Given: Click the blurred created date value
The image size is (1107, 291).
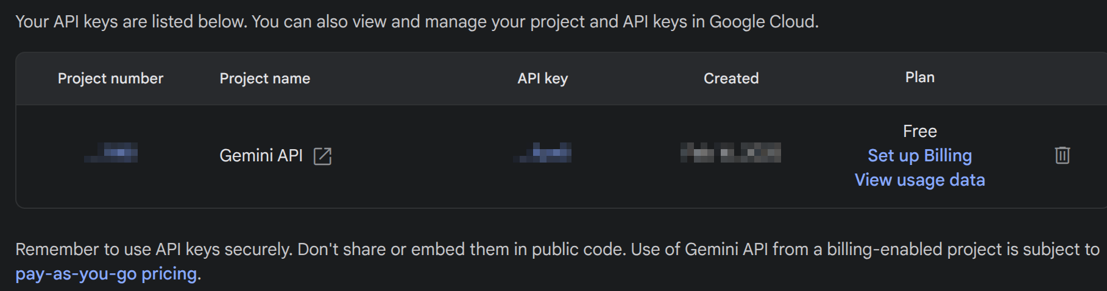Looking at the screenshot, I should click(730, 152).
